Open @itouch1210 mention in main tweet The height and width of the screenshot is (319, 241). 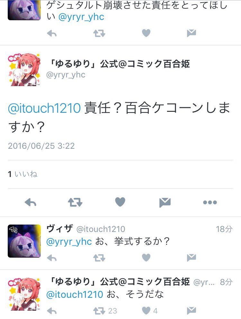coord(44,108)
